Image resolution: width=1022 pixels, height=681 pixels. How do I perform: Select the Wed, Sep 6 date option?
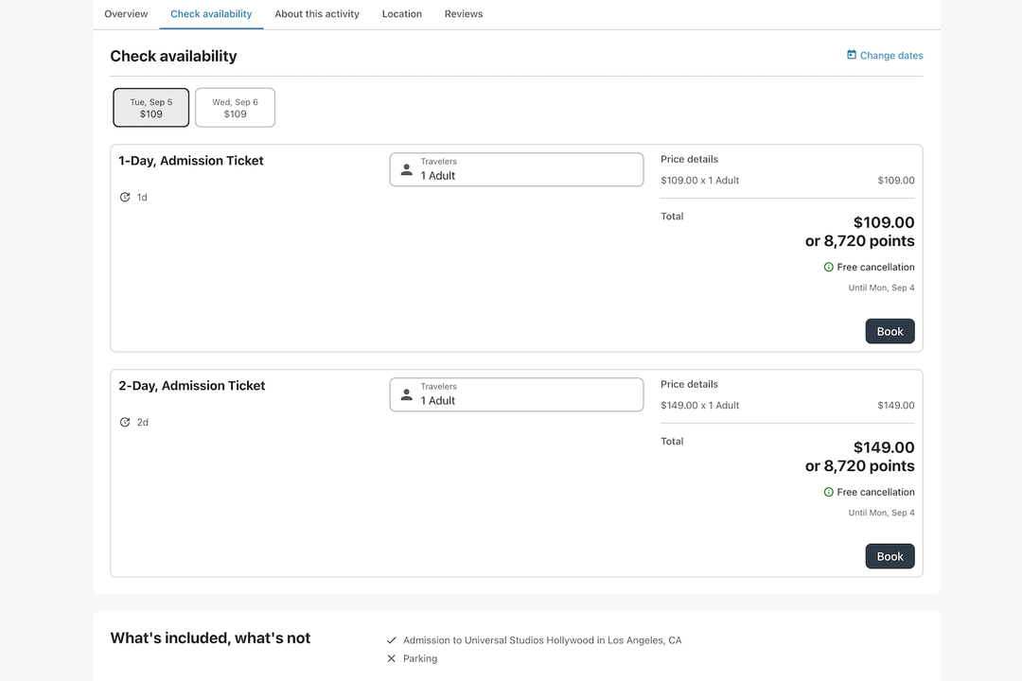[x=235, y=108]
